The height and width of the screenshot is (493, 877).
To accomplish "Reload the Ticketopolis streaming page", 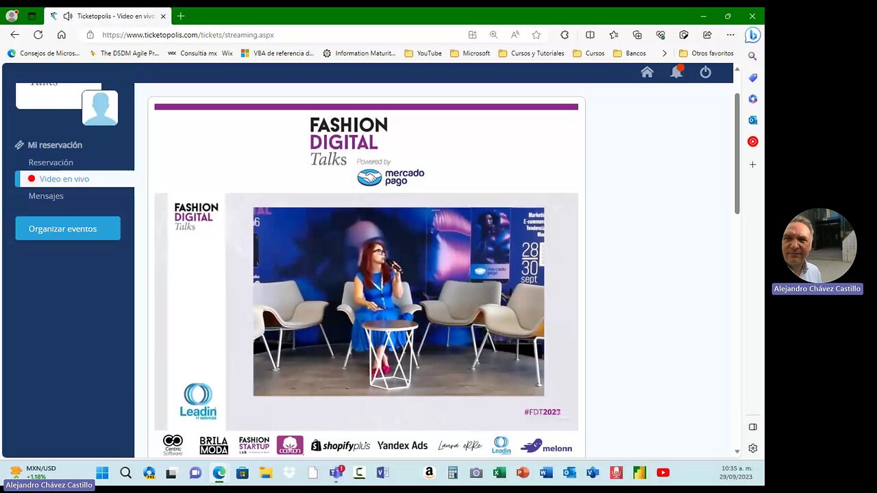I will 38,35.
